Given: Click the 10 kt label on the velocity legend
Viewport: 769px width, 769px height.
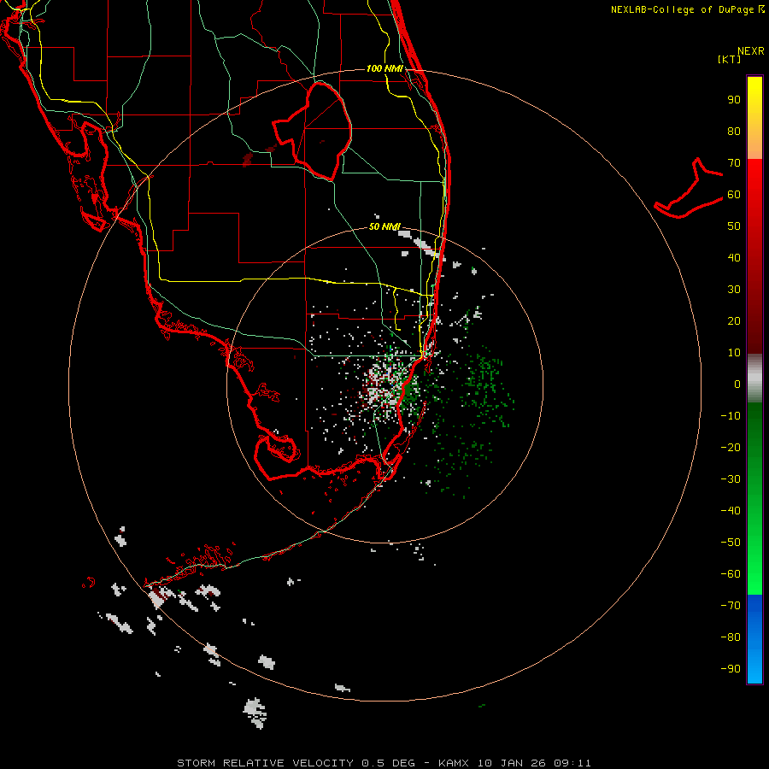Looking at the screenshot, I should point(734,353).
